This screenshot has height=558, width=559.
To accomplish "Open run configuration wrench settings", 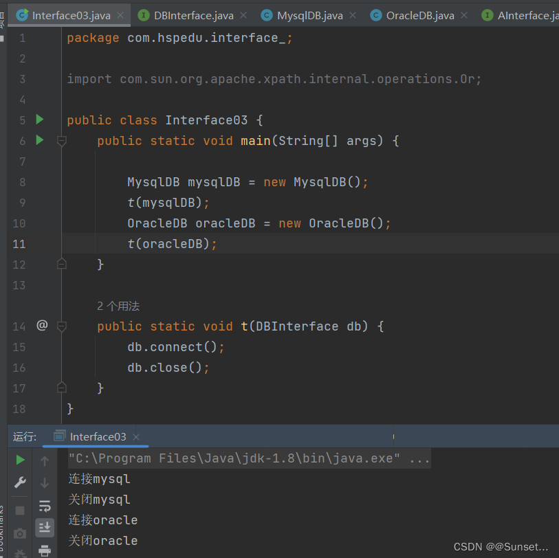I will pos(21,482).
